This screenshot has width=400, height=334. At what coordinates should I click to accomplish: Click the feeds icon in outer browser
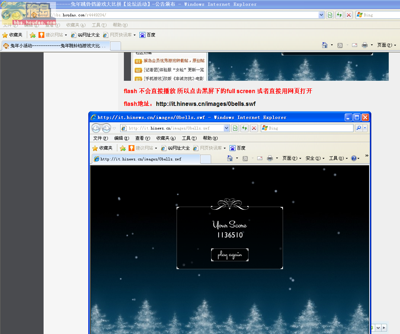[x=340, y=45]
